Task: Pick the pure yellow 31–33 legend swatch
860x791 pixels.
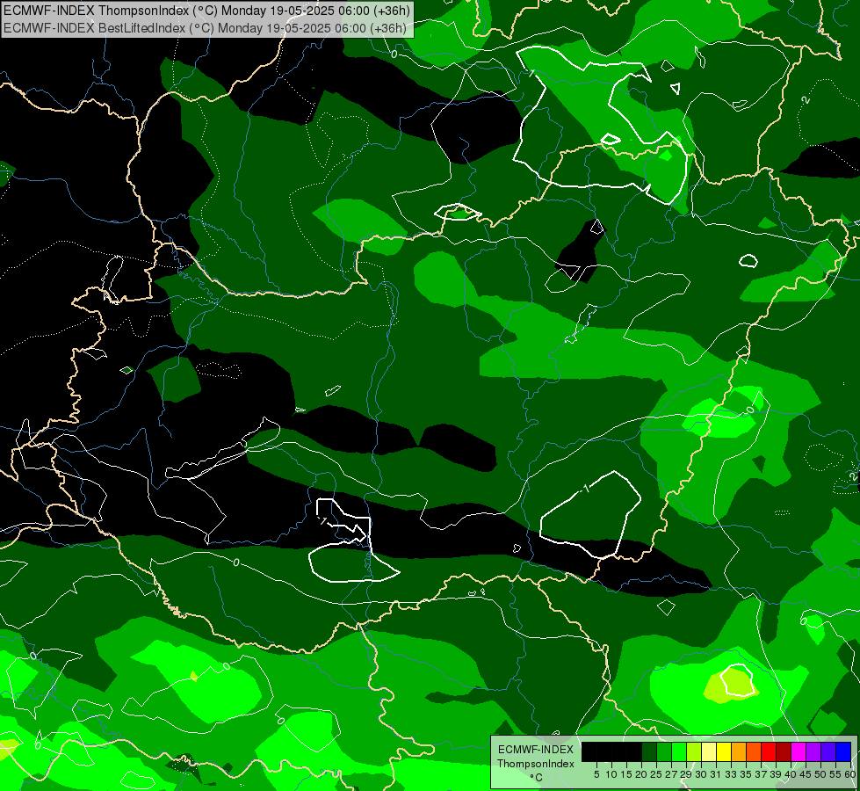Action: 724,751
